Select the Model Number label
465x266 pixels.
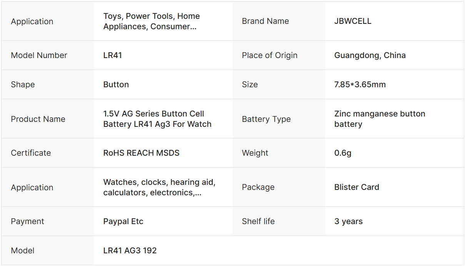tap(39, 55)
